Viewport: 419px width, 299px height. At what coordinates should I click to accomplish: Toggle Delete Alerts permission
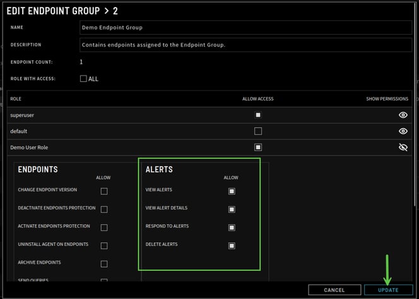(232, 245)
